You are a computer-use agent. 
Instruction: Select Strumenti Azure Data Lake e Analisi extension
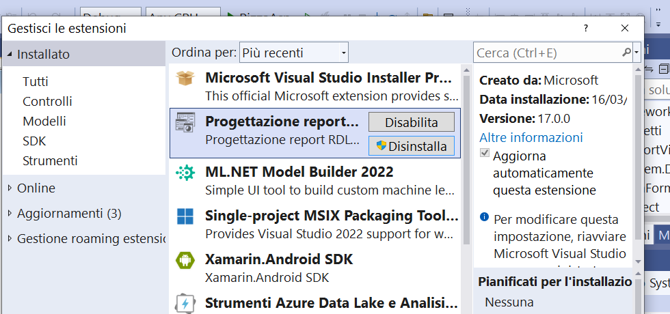(x=315, y=303)
